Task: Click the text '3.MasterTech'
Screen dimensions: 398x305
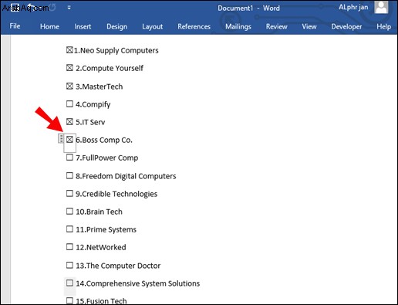Action: (x=99, y=86)
